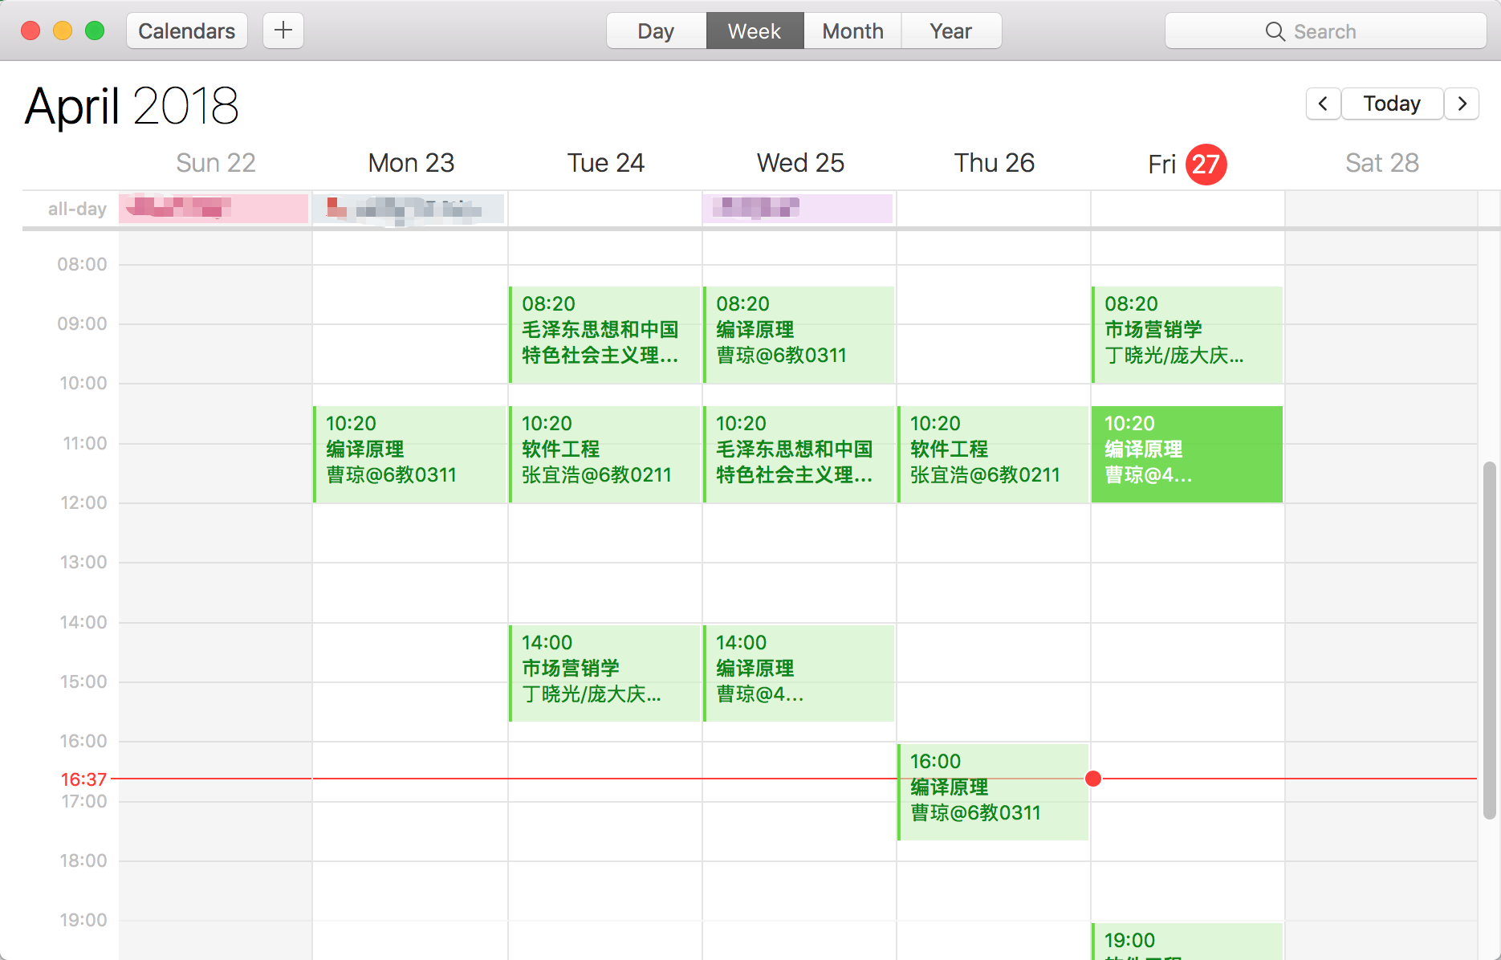Click the pink all-day event on Sunday

[x=214, y=209]
